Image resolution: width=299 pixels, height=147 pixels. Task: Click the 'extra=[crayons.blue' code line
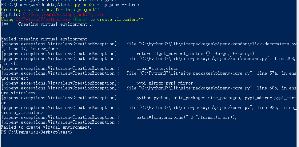pos(188,118)
